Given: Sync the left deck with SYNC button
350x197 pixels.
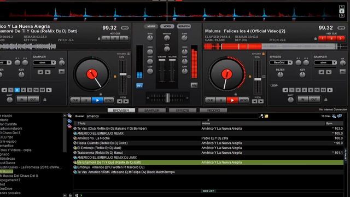Looking at the screenshot, I should point(109,100).
